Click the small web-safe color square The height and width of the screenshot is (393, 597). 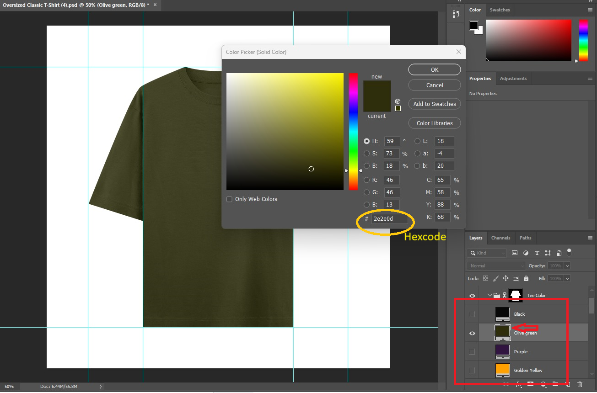(398, 108)
